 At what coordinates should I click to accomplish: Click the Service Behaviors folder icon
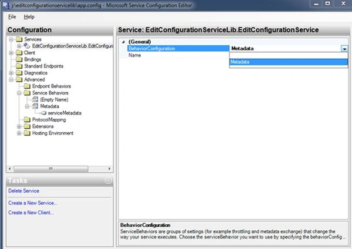pyautogui.click(x=27, y=93)
